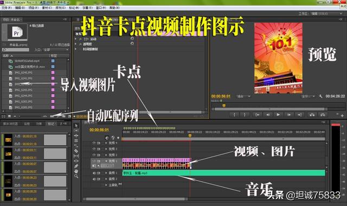Expand Motion (运动) in effect controls
The image size is (347, 206).
pyautogui.click(x=76, y=39)
